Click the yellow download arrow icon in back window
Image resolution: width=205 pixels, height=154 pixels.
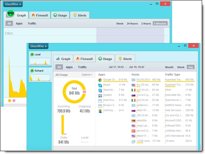pos(10,101)
